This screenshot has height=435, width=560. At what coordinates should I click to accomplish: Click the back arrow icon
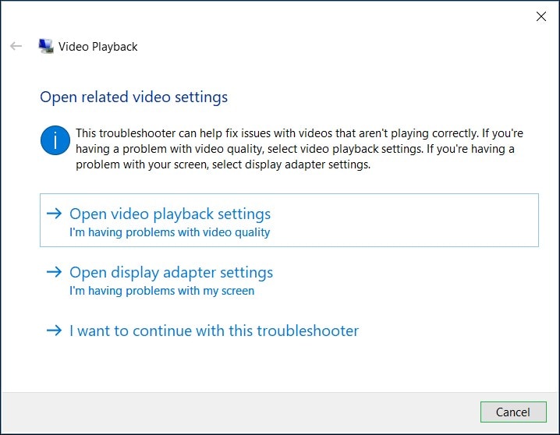16,46
